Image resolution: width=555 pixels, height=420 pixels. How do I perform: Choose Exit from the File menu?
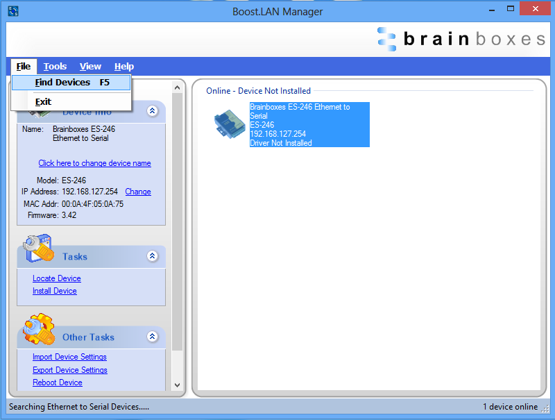point(43,101)
